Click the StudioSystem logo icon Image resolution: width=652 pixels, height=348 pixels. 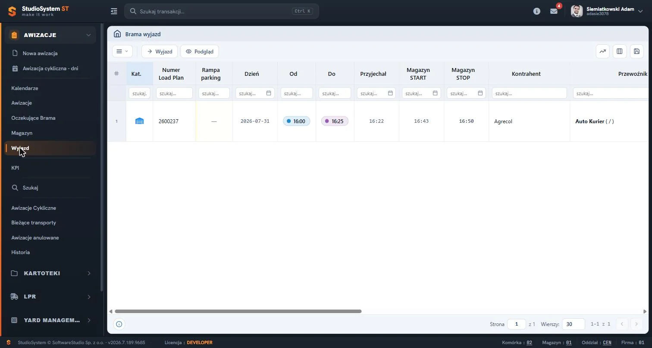click(x=12, y=11)
